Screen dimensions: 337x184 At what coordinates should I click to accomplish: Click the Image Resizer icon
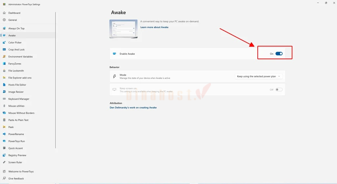pyautogui.click(x=4, y=92)
